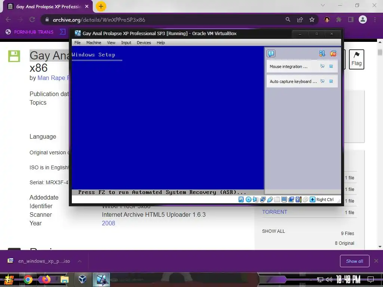Click the notification sort order icon
Viewport: 383px width, 287px height.
coord(322,53)
